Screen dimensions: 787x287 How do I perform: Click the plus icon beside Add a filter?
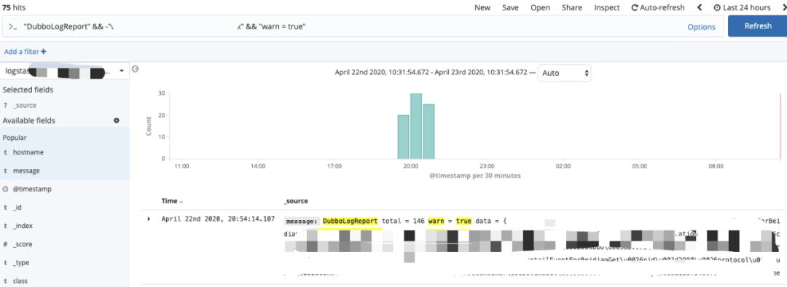coord(44,52)
